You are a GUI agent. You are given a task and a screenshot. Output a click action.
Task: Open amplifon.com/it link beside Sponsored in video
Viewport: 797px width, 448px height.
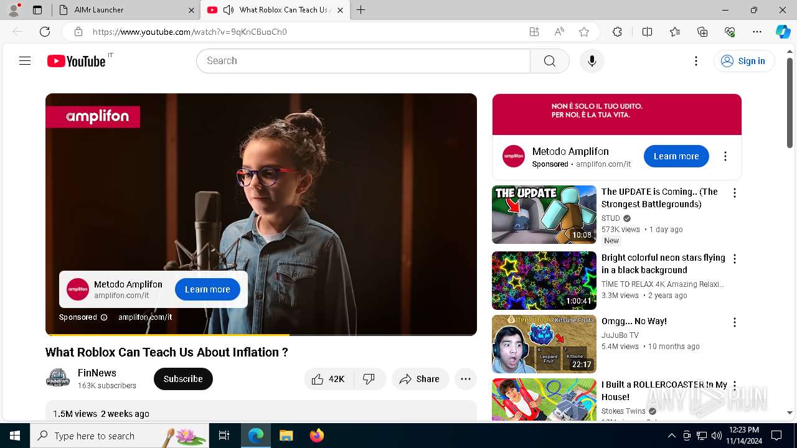[x=145, y=317]
